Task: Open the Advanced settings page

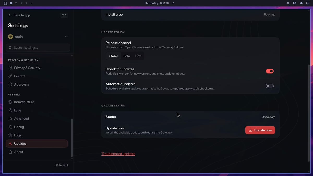Action: (37, 119)
